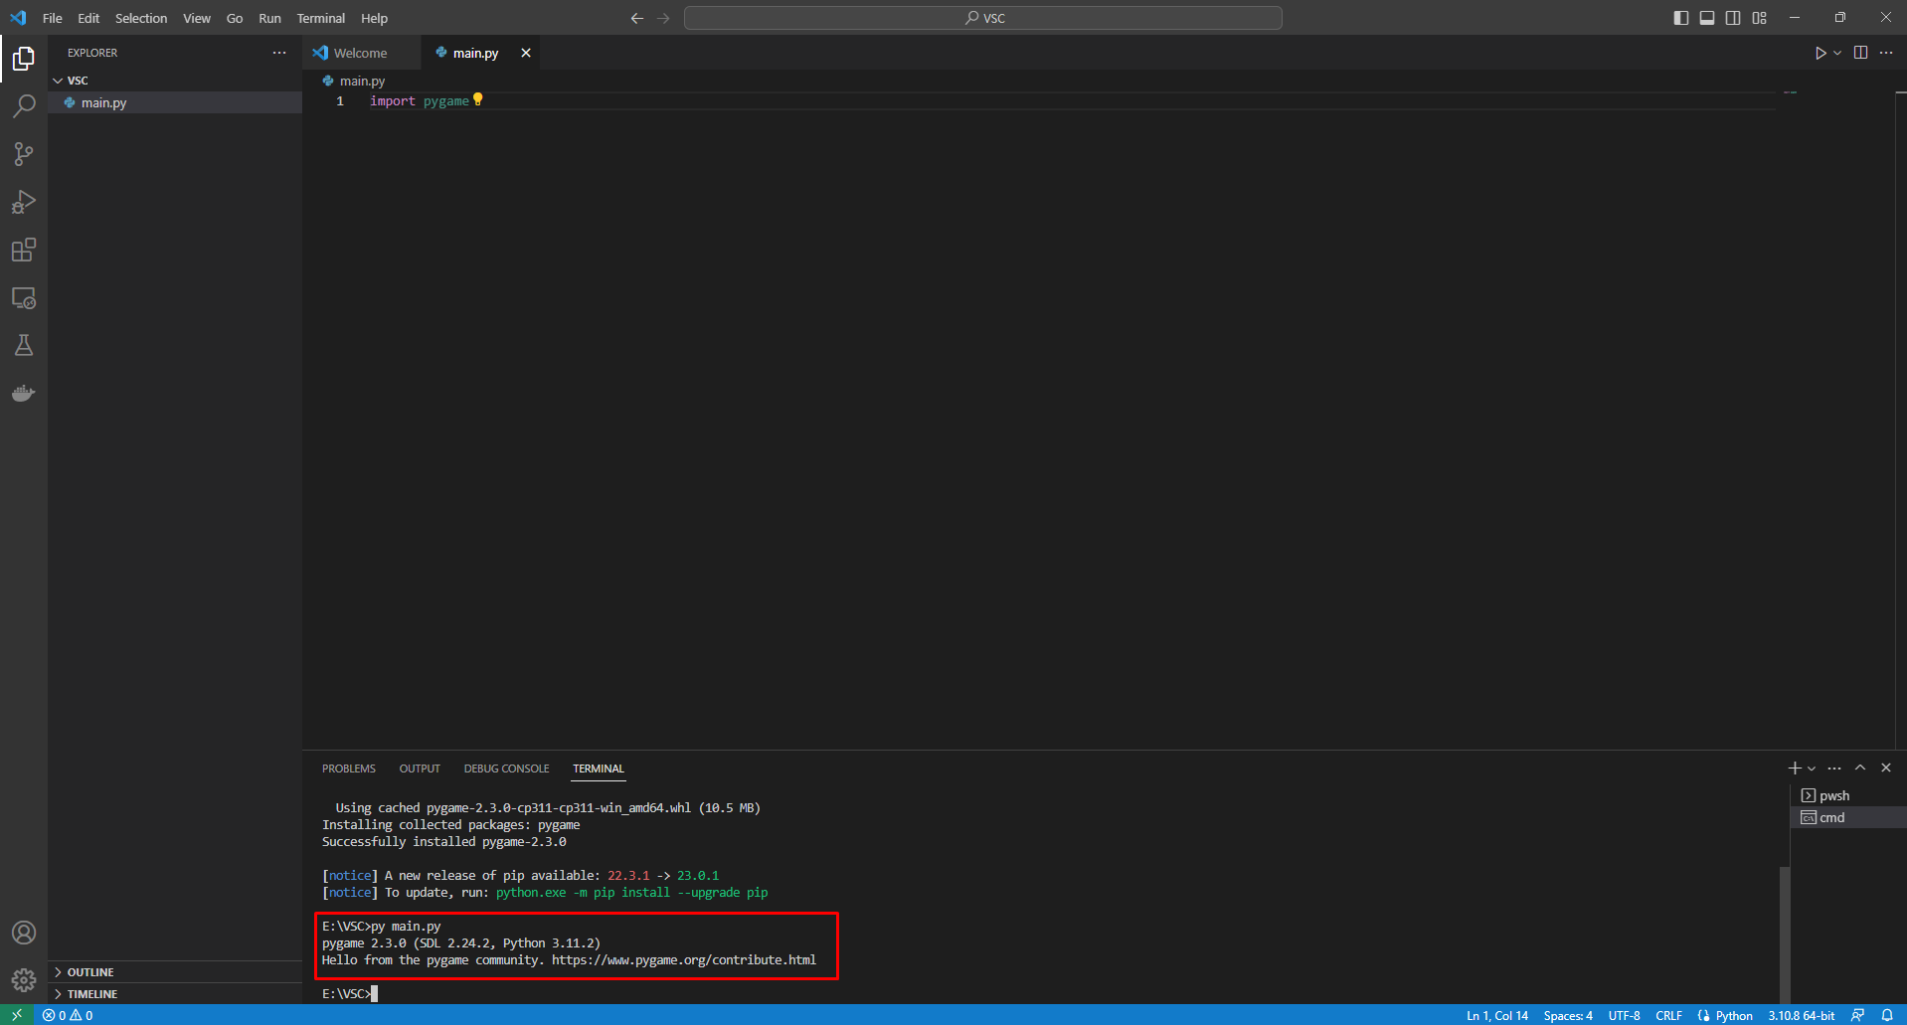Screen dimensions: 1907x1025
Task: Toggle secondary side bar visibility
Action: (x=1733, y=18)
